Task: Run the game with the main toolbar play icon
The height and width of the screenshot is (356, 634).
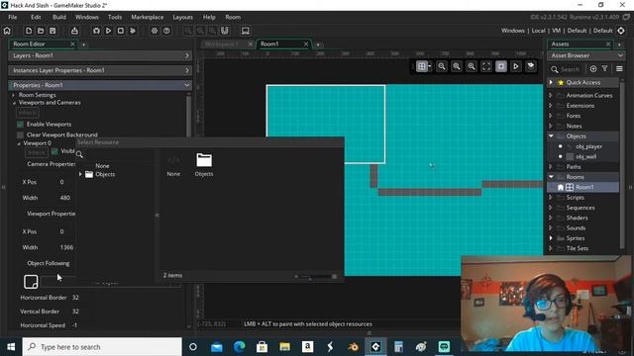Action: 108,31
